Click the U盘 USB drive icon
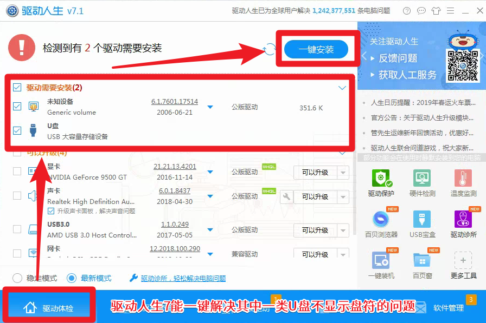 (x=33, y=130)
